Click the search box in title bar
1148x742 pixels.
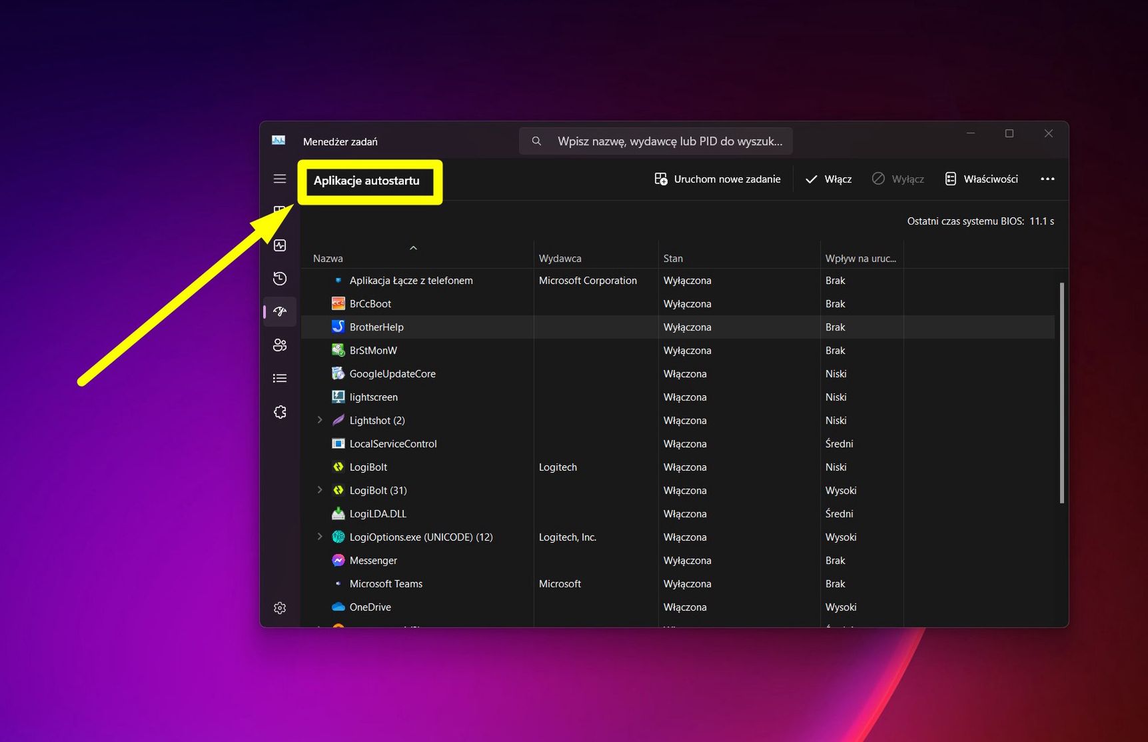[656, 141]
